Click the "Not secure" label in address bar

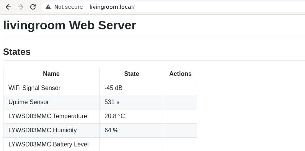pyautogui.click(x=69, y=7)
